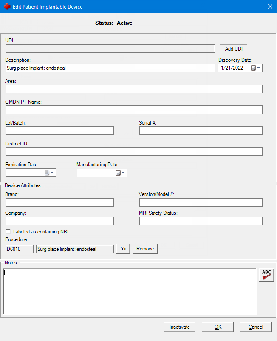Open the Manufacturing Date calendar picker
The width and height of the screenshot is (277, 341).
point(120,173)
